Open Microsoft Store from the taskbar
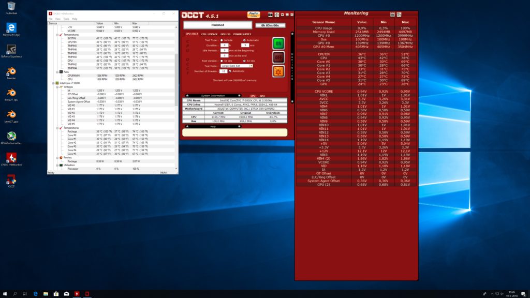Image resolution: width=530 pixels, height=298 pixels. click(x=56, y=294)
